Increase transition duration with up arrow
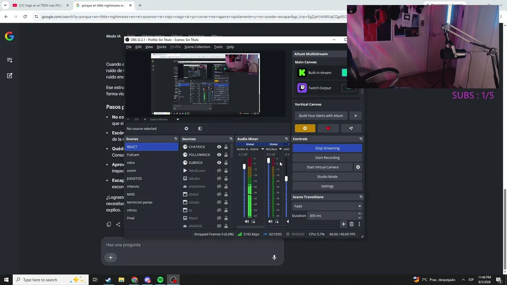 coord(359,214)
